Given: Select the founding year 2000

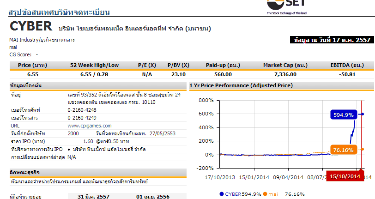Looking at the screenshot, I should [73, 133].
